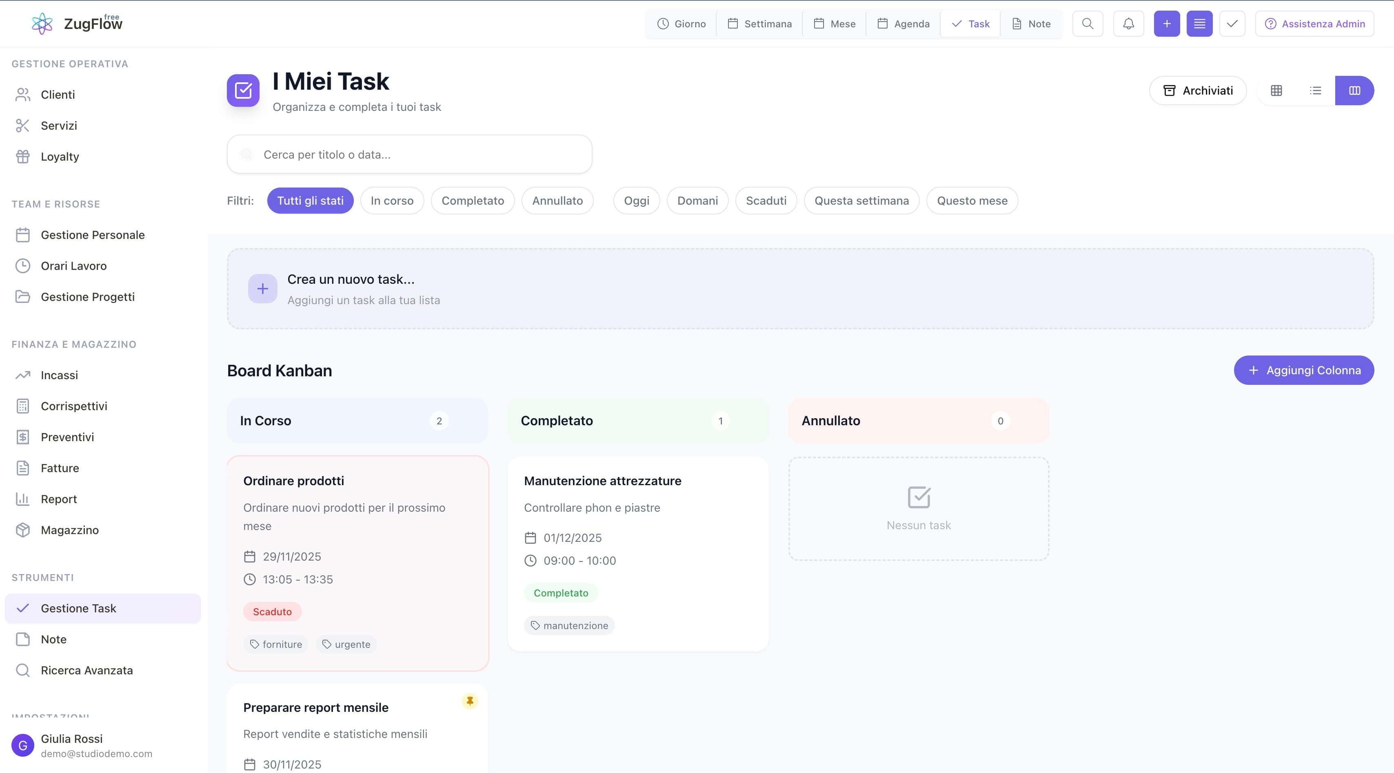Click the purple plus button in the header

(1166, 23)
